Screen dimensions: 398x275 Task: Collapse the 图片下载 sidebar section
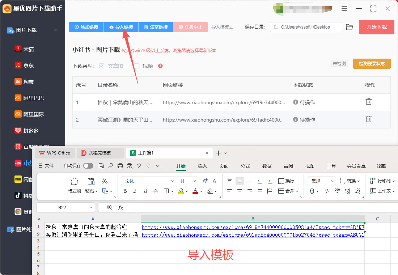click(x=56, y=30)
